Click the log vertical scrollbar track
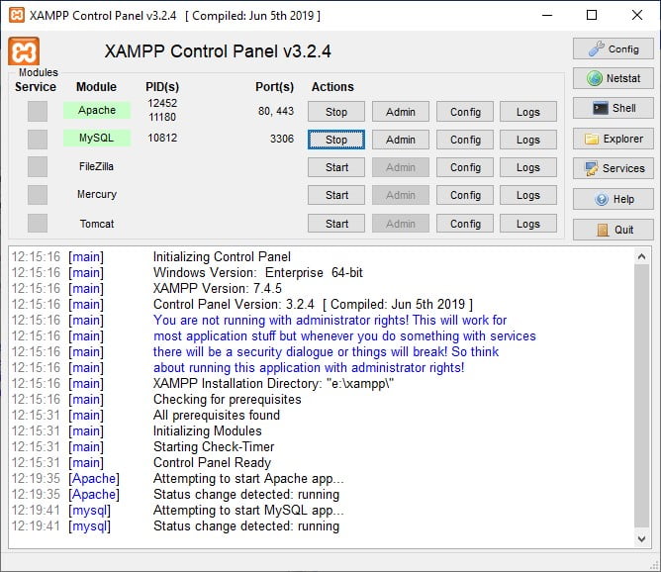The image size is (661, 572). 641,396
